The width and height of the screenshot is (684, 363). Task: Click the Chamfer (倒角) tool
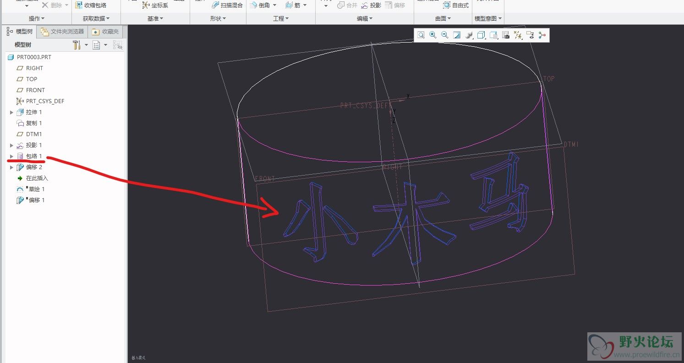pos(260,5)
